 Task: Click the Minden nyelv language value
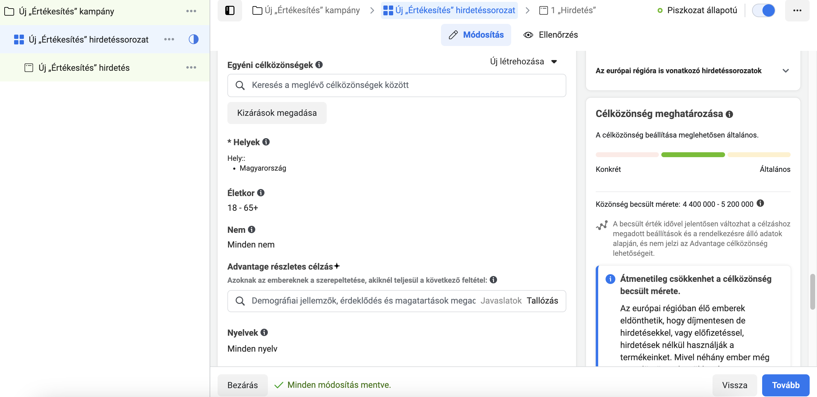(252, 349)
